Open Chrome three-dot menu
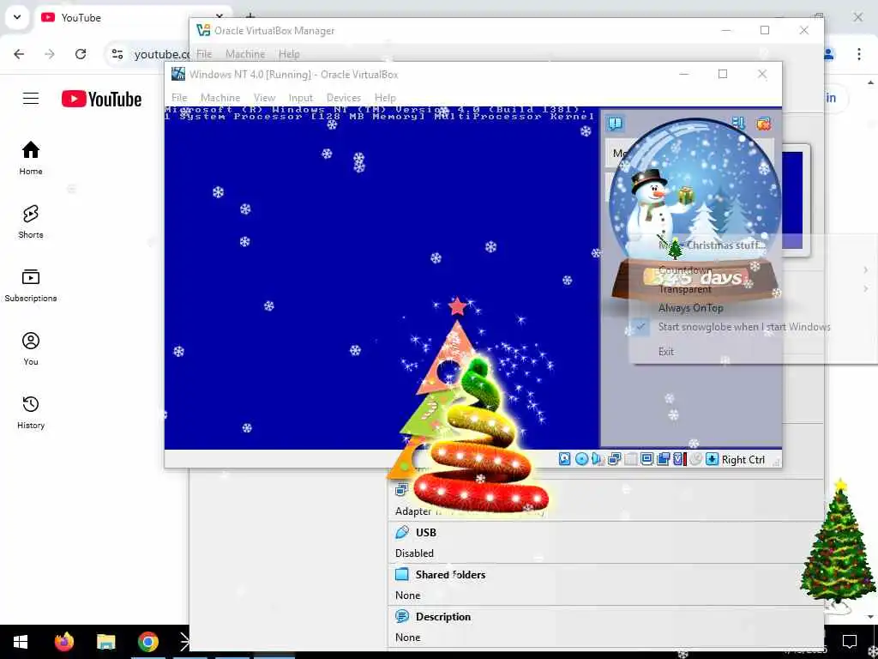Viewport: 878px width, 659px height. [x=859, y=54]
